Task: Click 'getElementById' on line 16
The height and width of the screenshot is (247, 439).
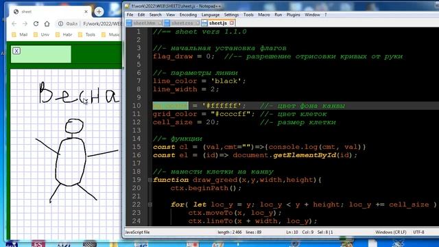Action: click(x=305, y=155)
